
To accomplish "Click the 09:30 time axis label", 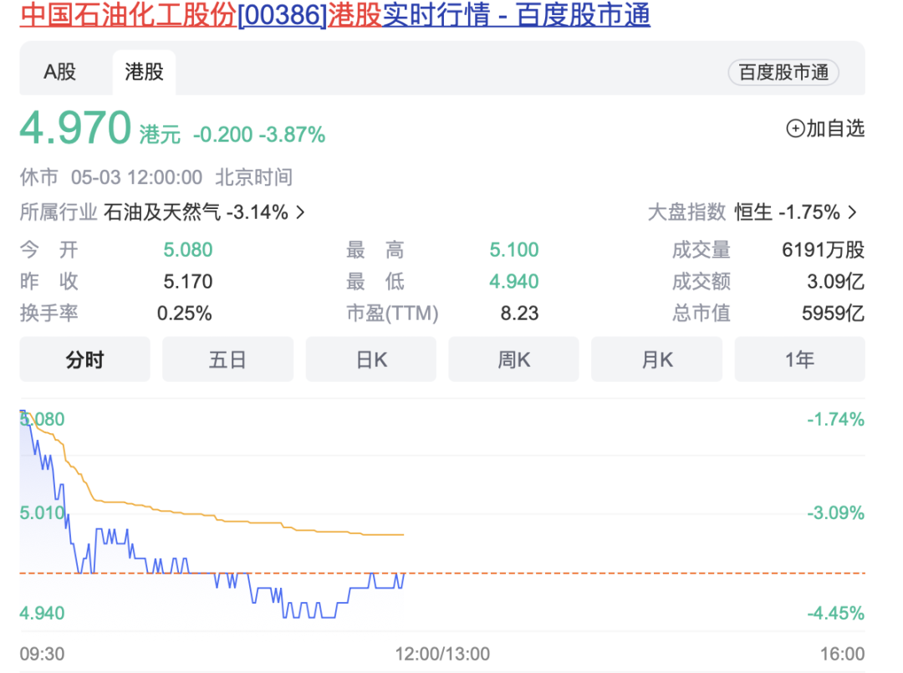I will [42, 654].
